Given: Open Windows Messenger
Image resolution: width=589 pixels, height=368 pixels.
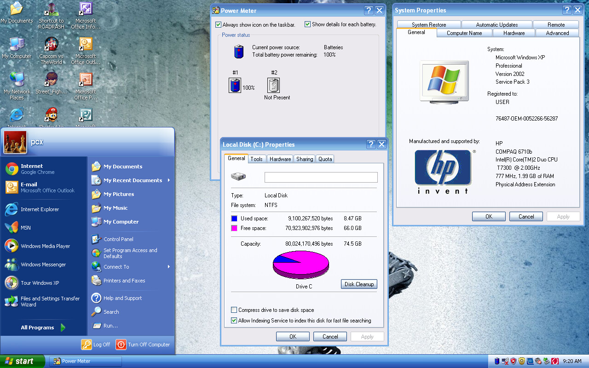Looking at the screenshot, I should [44, 264].
